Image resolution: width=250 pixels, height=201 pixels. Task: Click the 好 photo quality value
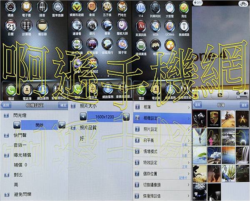pyautogui.click(x=82, y=139)
